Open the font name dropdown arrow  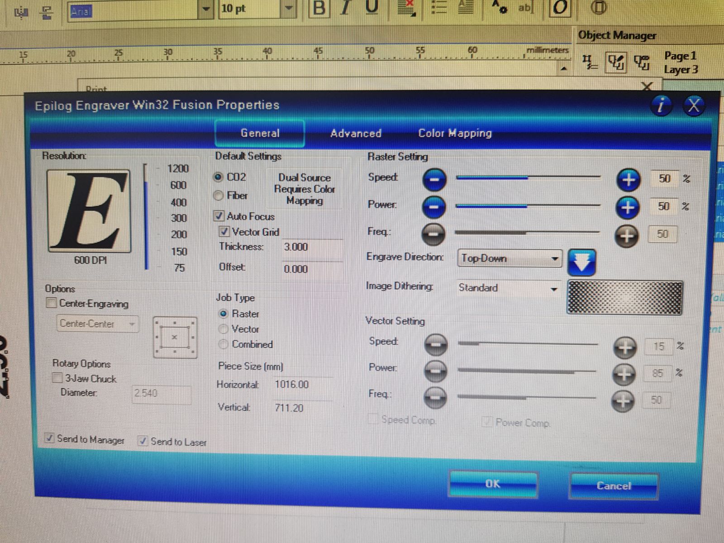point(206,9)
